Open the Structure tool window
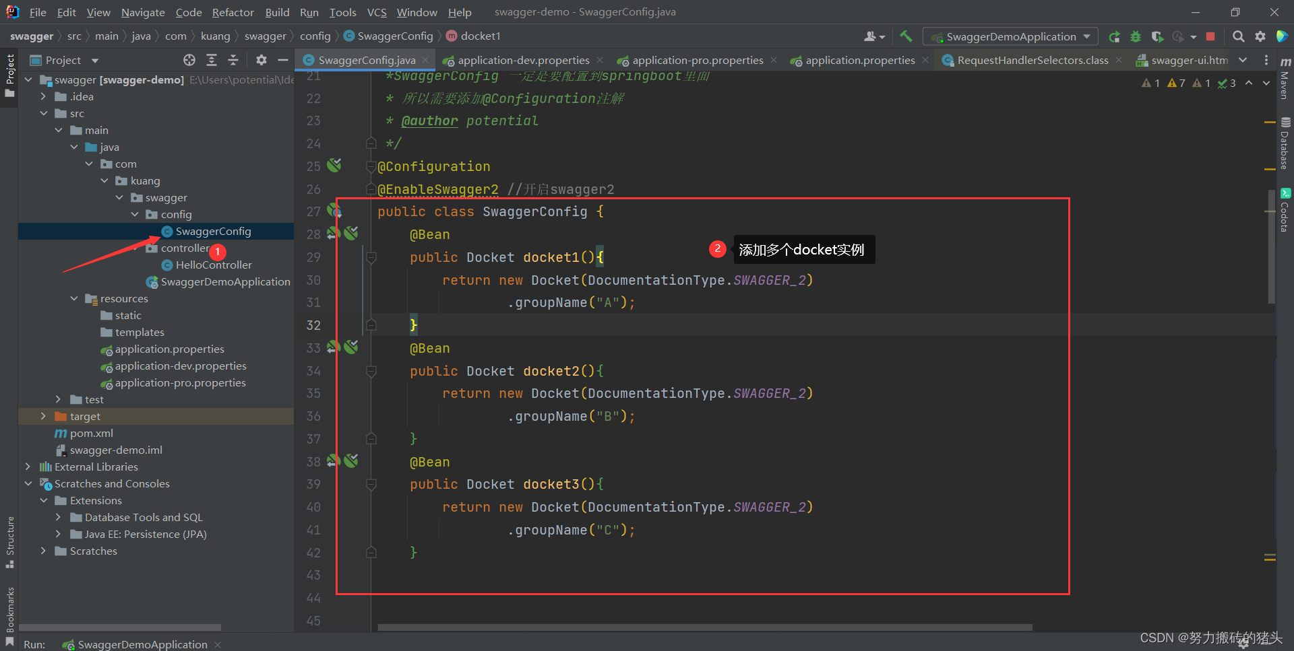The image size is (1294, 651). click(9, 542)
